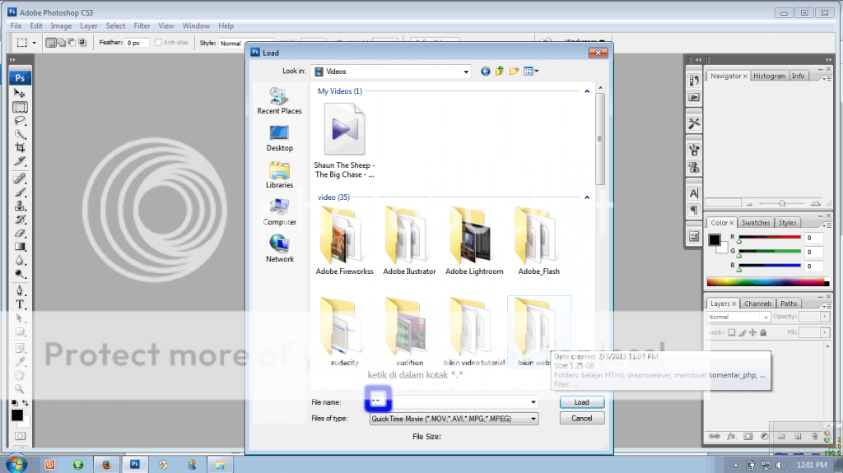Open the Paragraph panel icon
This screenshot has height=473, width=843.
pos(694,210)
